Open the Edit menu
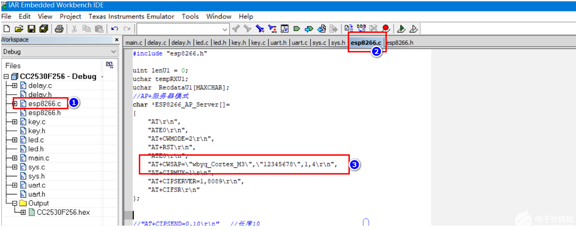This screenshot has width=576, height=230. [24, 16]
